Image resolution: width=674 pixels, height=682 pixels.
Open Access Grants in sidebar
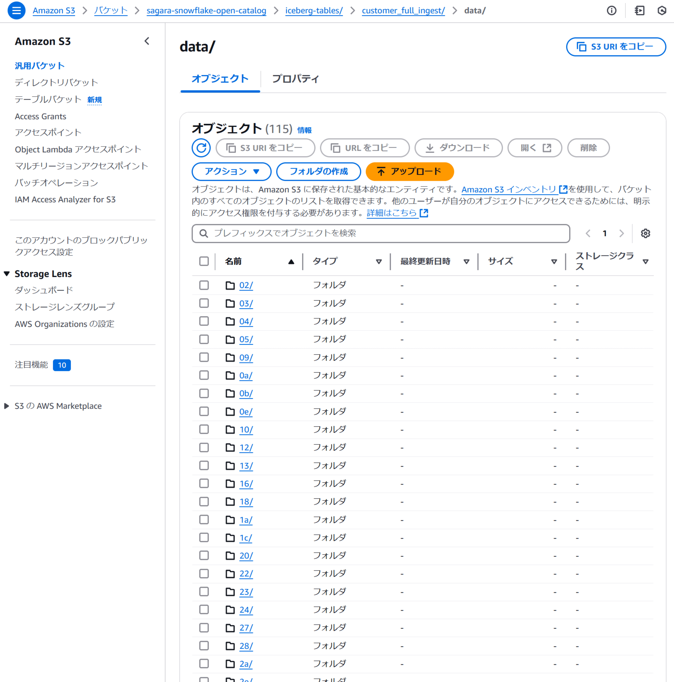41,117
